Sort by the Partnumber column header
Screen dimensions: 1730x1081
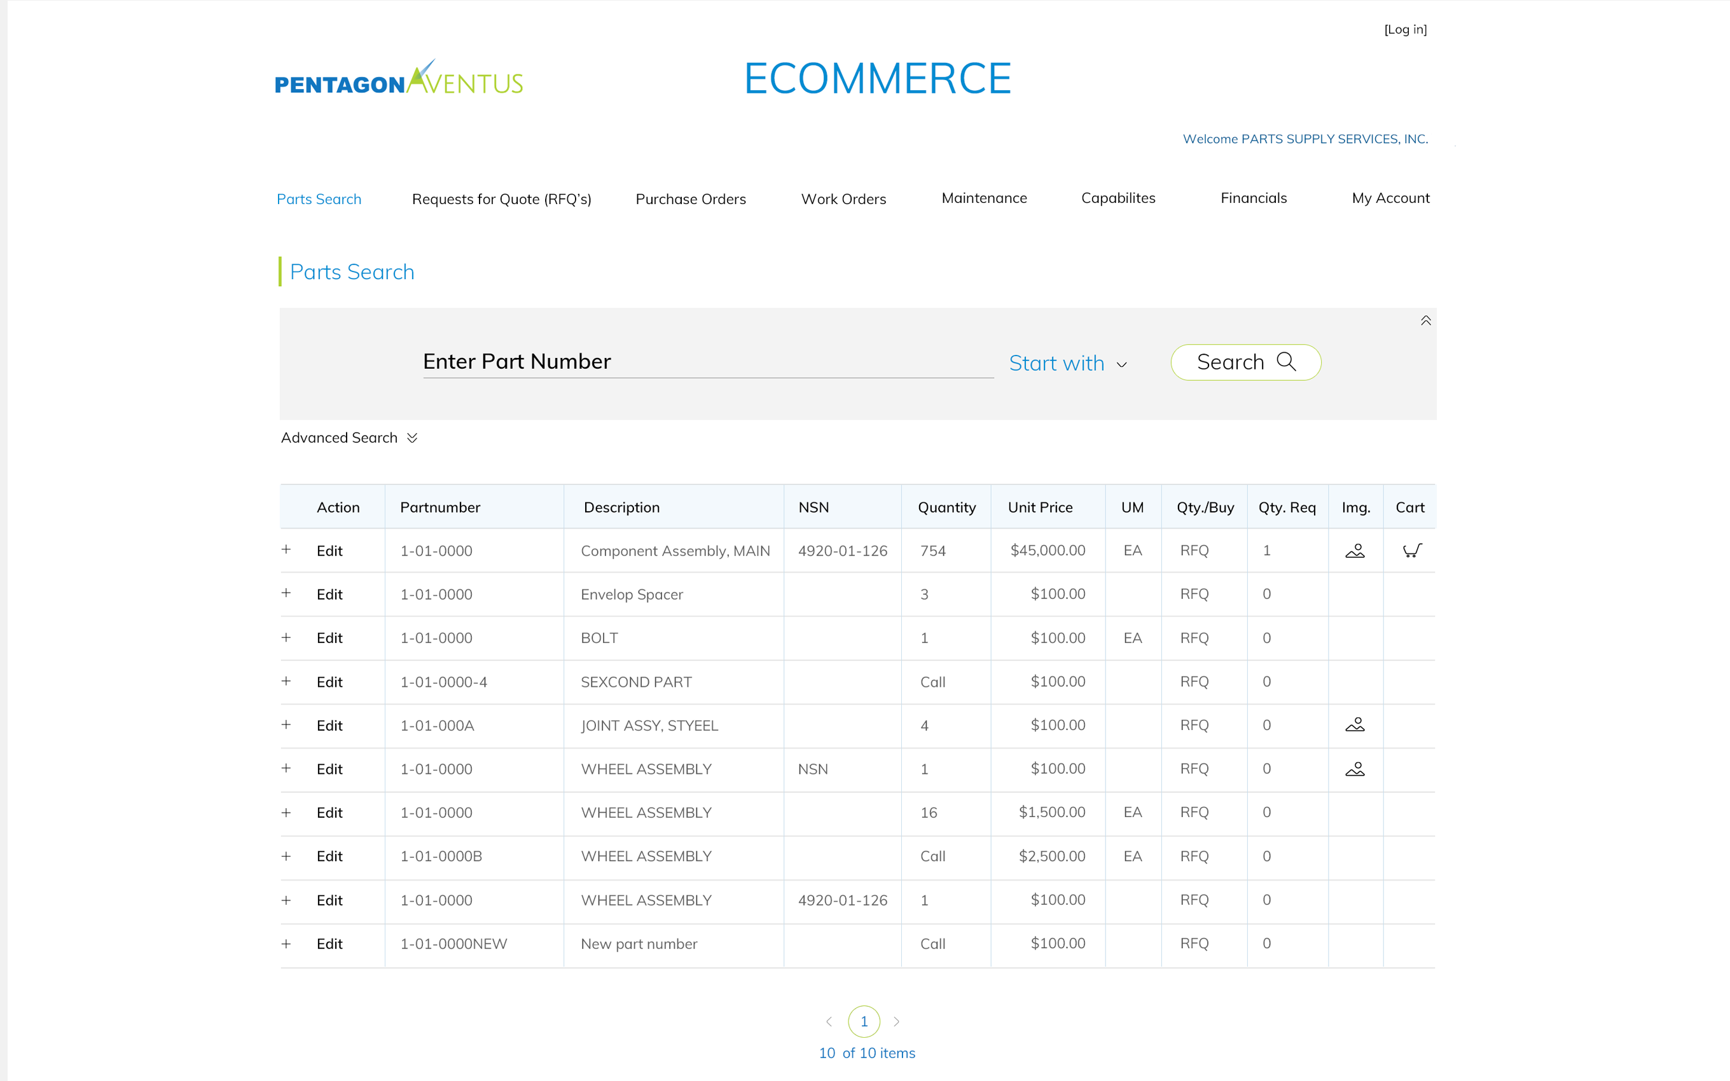coord(440,507)
